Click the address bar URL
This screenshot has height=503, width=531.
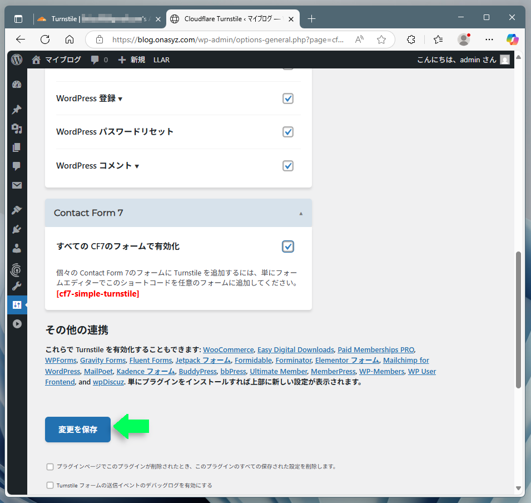(x=227, y=40)
